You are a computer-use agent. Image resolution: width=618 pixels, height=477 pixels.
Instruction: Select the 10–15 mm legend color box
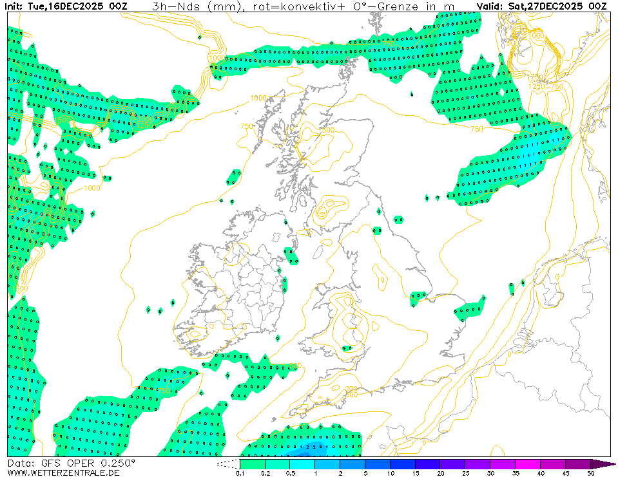403,464
